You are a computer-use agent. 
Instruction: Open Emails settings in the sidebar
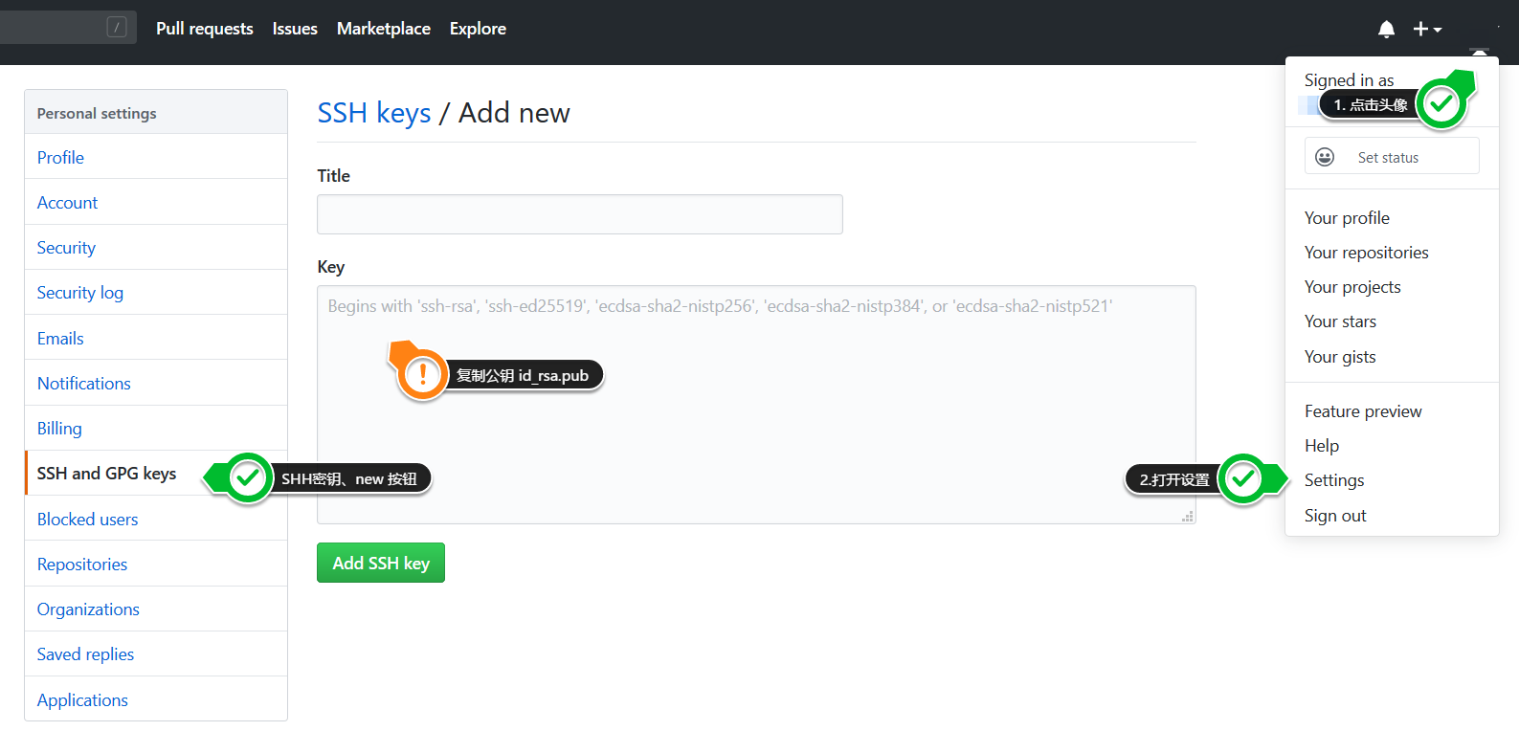pyautogui.click(x=156, y=338)
